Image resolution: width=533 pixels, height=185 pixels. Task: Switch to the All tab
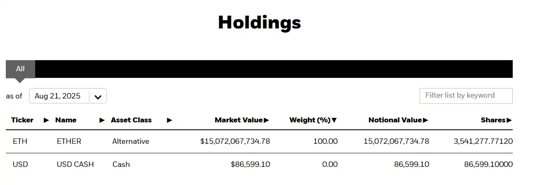[x=20, y=69]
